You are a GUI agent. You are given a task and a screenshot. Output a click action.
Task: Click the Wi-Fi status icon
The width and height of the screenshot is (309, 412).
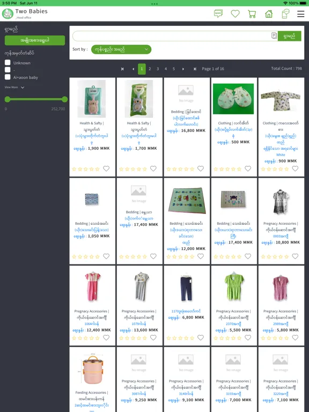[285, 3]
